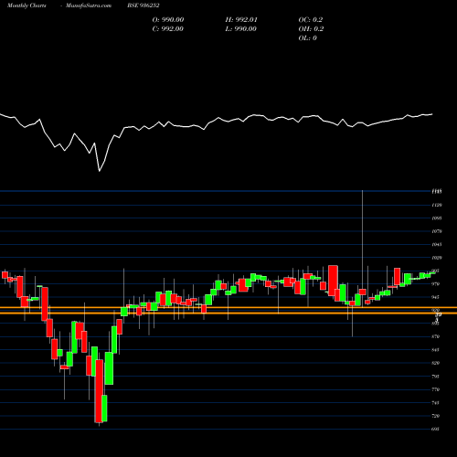Click the 770 price axis label

click(436, 389)
